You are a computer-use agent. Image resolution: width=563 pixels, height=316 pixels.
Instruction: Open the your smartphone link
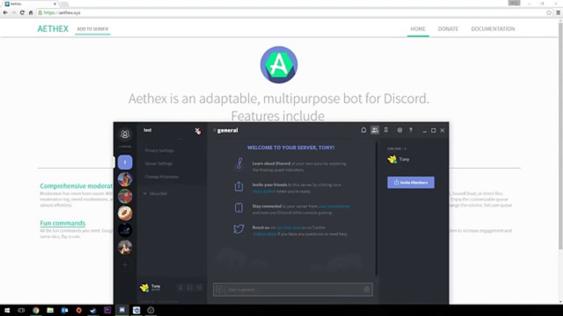334,206
